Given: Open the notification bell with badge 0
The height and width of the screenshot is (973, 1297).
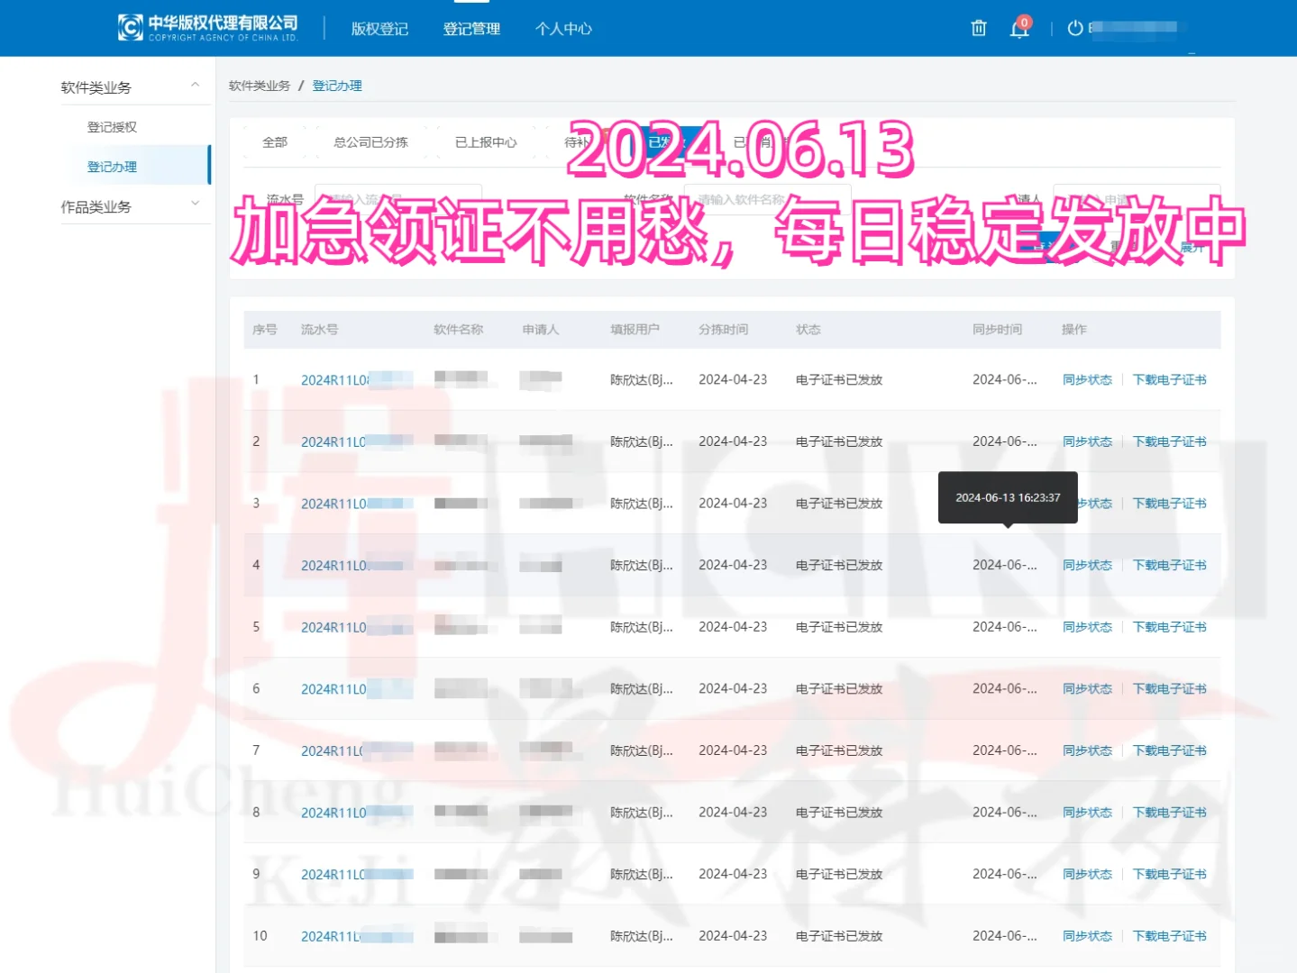Looking at the screenshot, I should pyautogui.click(x=1019, y=28).
